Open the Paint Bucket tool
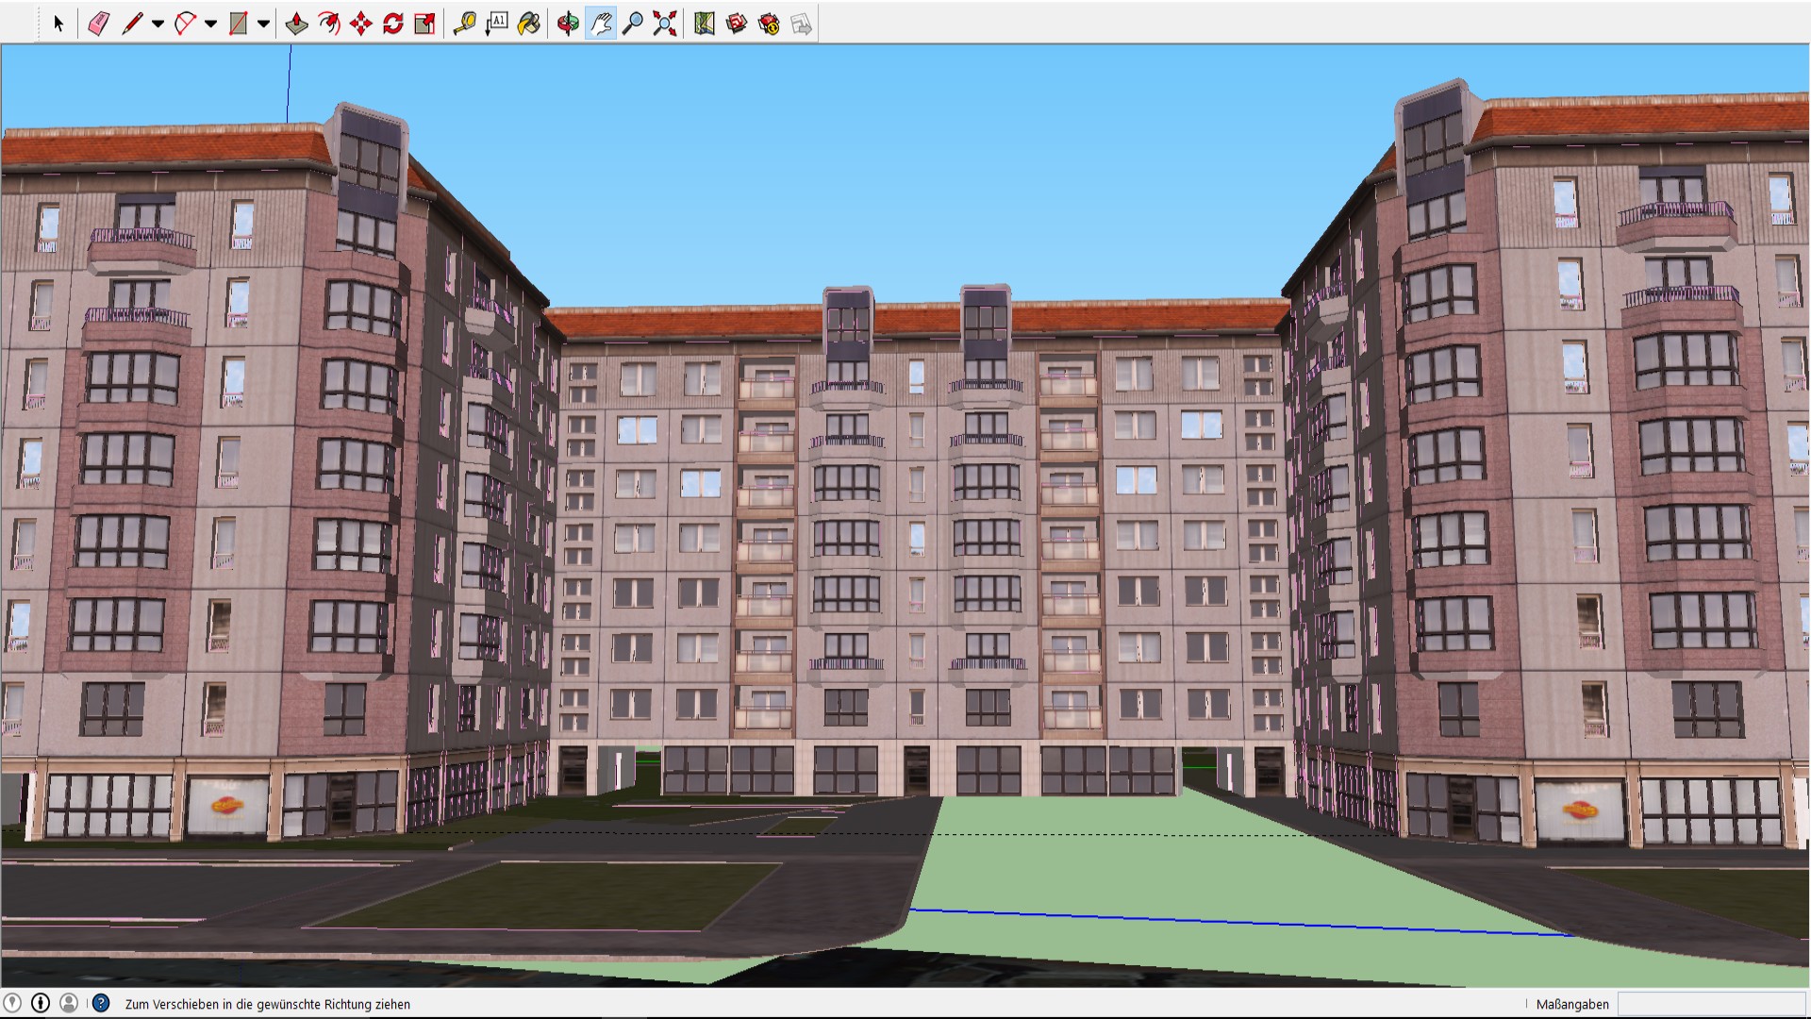Screen dimensions: 1811x1019 529,24
